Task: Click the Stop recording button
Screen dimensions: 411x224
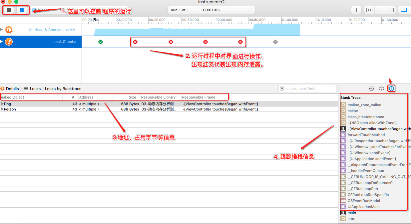Action: 9,10
